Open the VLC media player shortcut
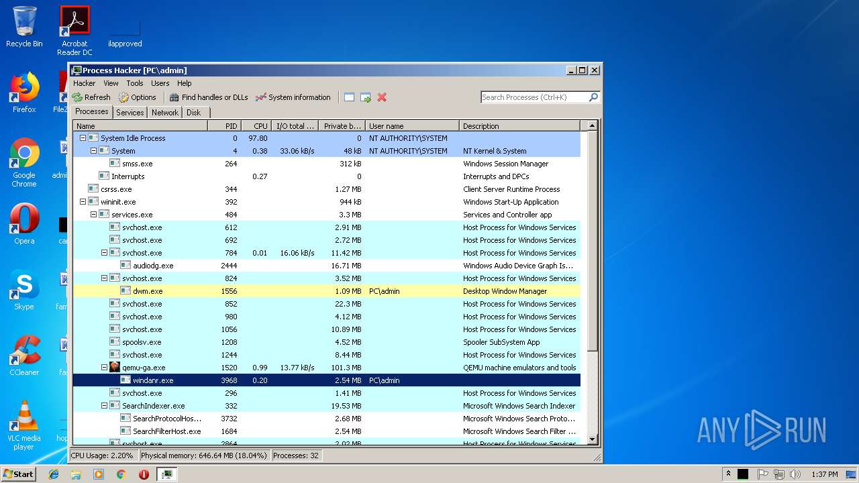 (24, 425)
